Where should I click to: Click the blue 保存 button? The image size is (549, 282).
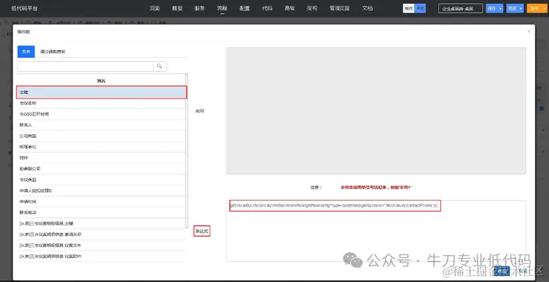pyautogui.click(x=492, y=9)
